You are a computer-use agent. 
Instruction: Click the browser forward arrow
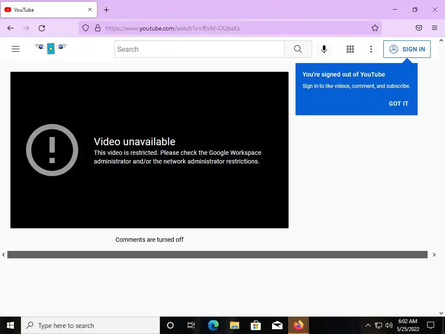(26, 28)
